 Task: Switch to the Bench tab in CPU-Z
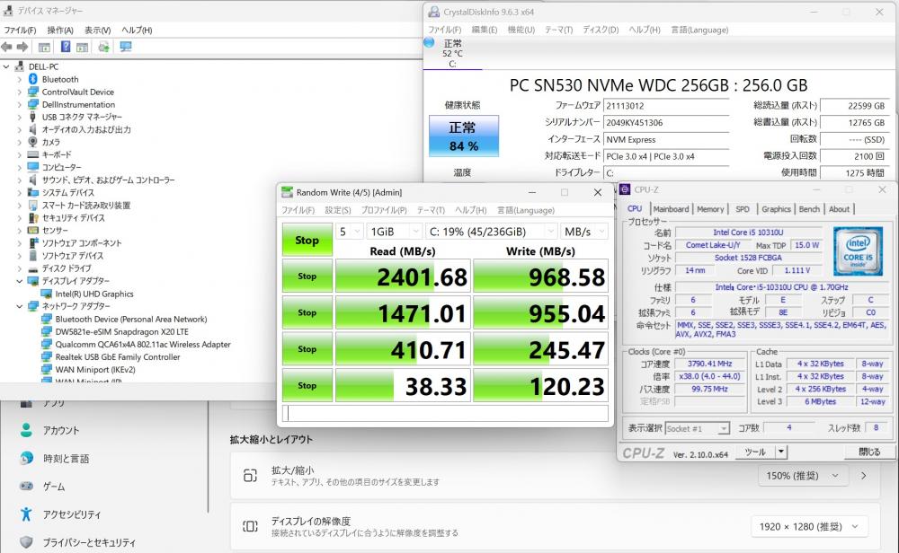click(x=810, y=209)
